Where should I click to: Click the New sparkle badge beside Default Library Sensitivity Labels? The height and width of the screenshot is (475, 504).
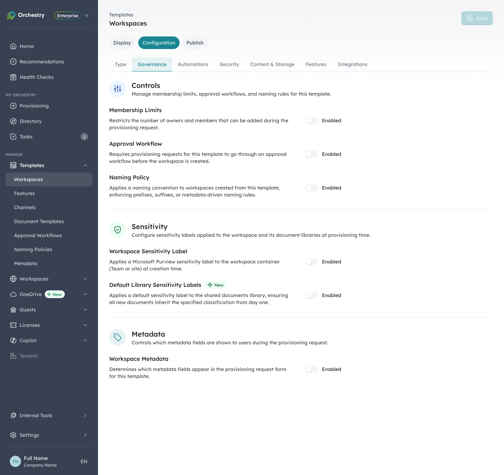[216, 285]
